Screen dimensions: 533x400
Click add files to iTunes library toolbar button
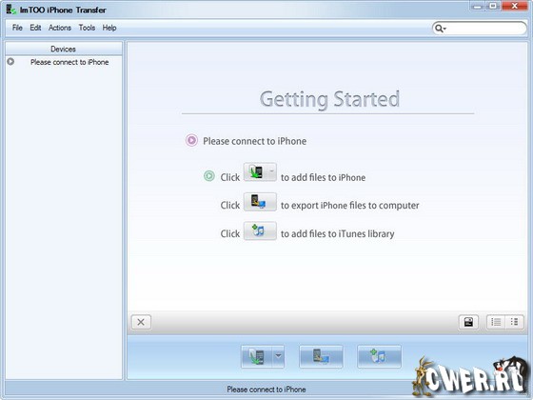(379, 356)
